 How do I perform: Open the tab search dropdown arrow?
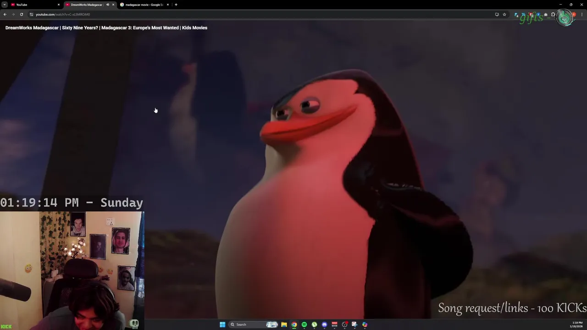coord(4,5)
